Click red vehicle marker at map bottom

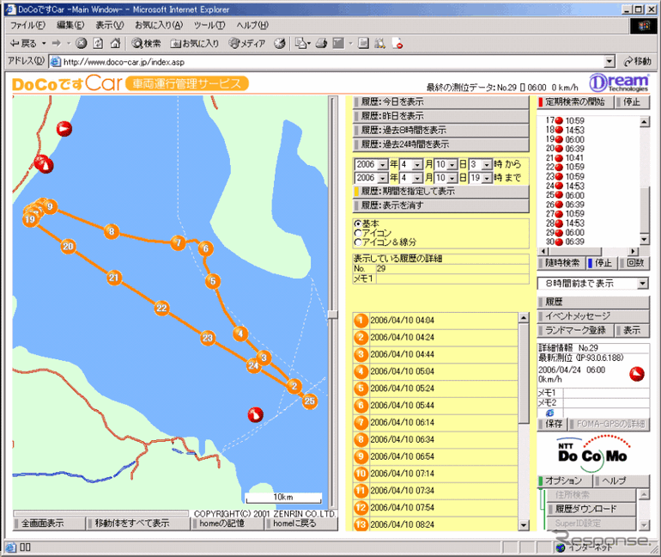(255, 415)
